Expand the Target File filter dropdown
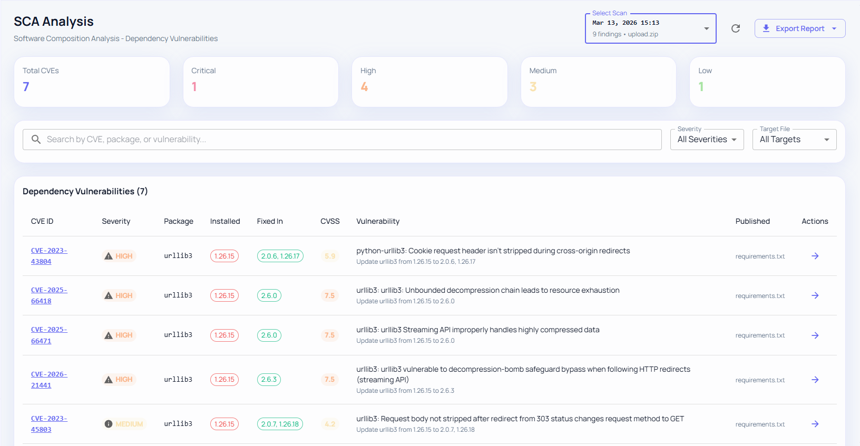This screenshot has height=446, width=860. (794, 140)
